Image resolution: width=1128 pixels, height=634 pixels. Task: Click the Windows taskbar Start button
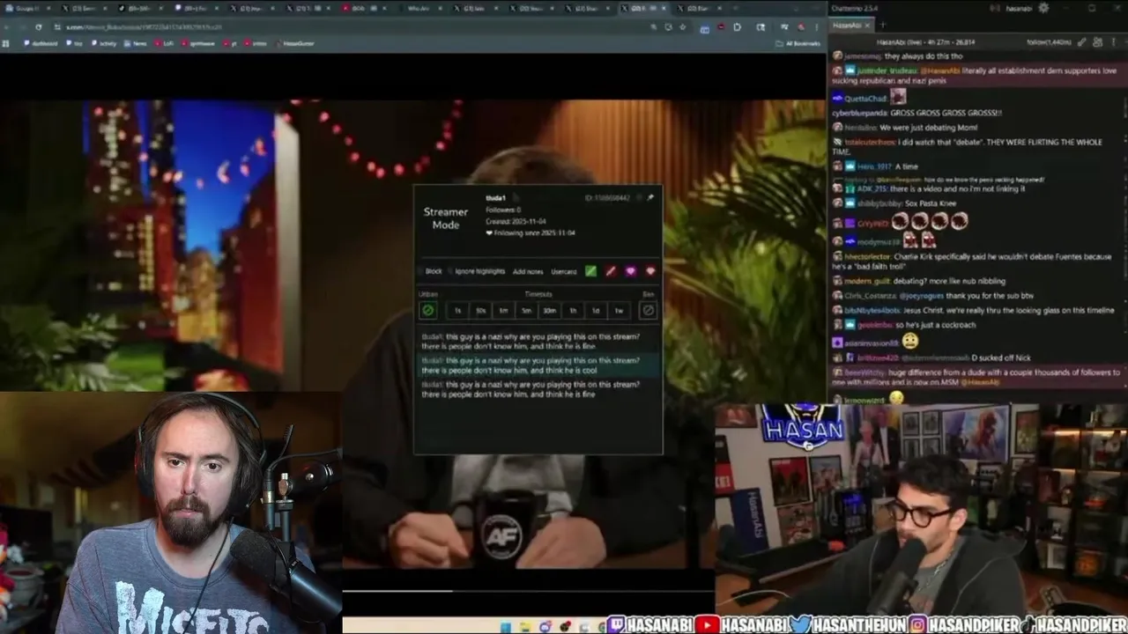click(507, 626)
